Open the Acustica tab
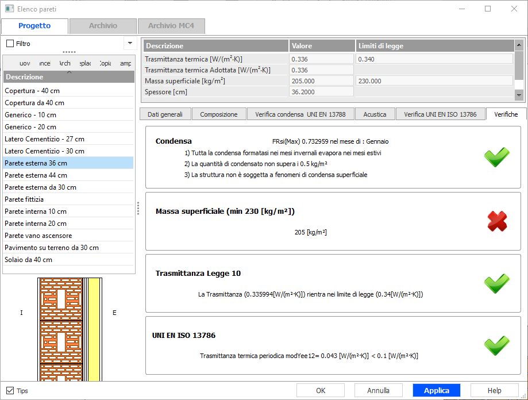 [375, 114]
